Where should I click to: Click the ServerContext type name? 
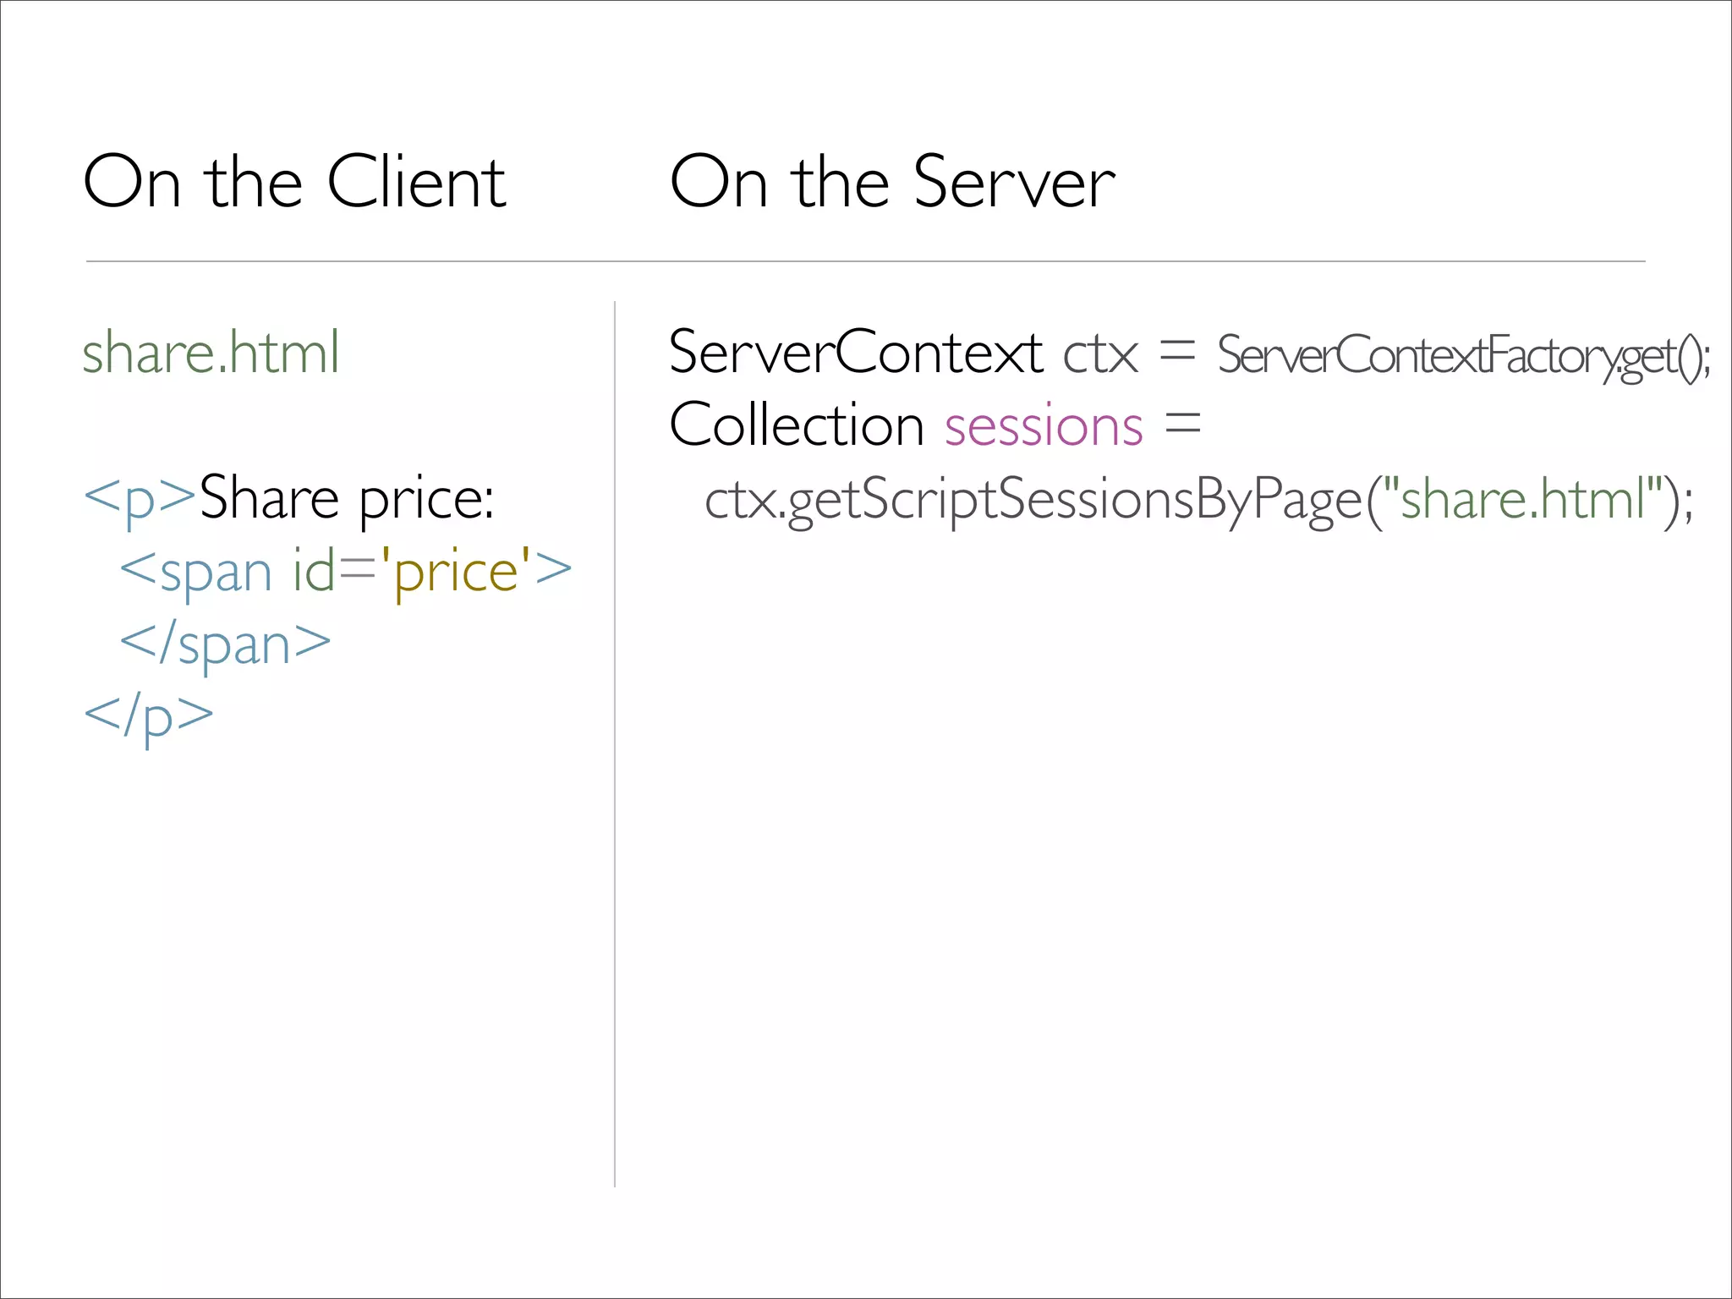[x=855, y=353]
